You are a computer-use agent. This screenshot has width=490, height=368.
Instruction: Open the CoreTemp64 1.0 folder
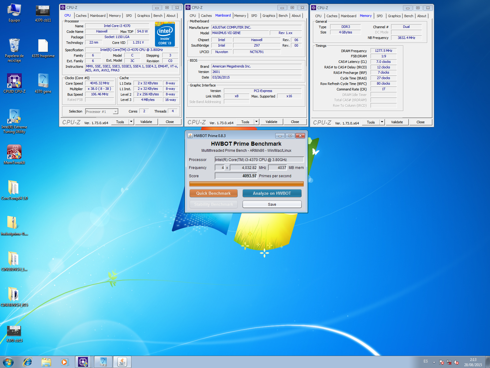pos(14,190)
